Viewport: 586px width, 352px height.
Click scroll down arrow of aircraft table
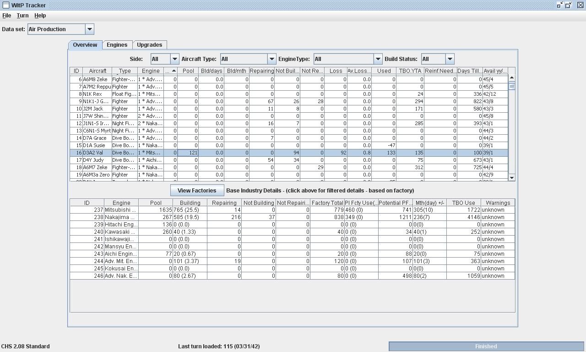(512, 178)
